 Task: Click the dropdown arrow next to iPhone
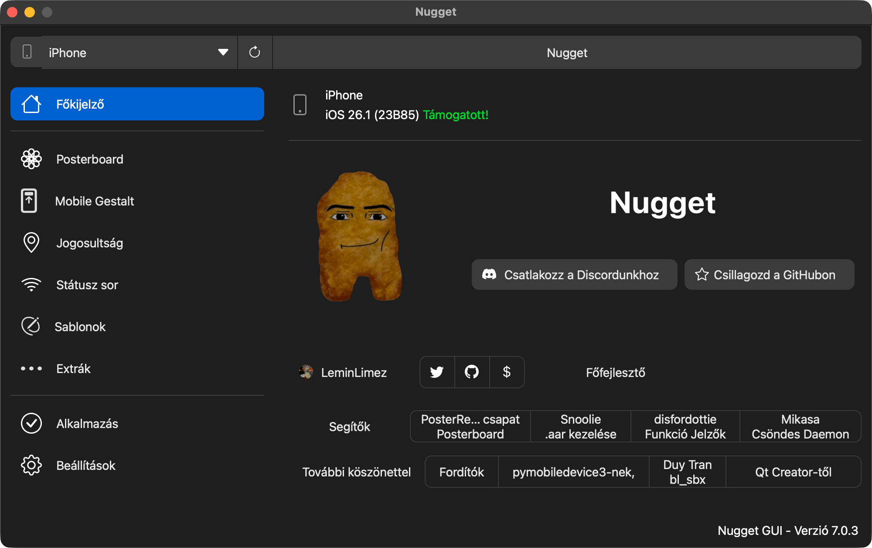point(223,52)
